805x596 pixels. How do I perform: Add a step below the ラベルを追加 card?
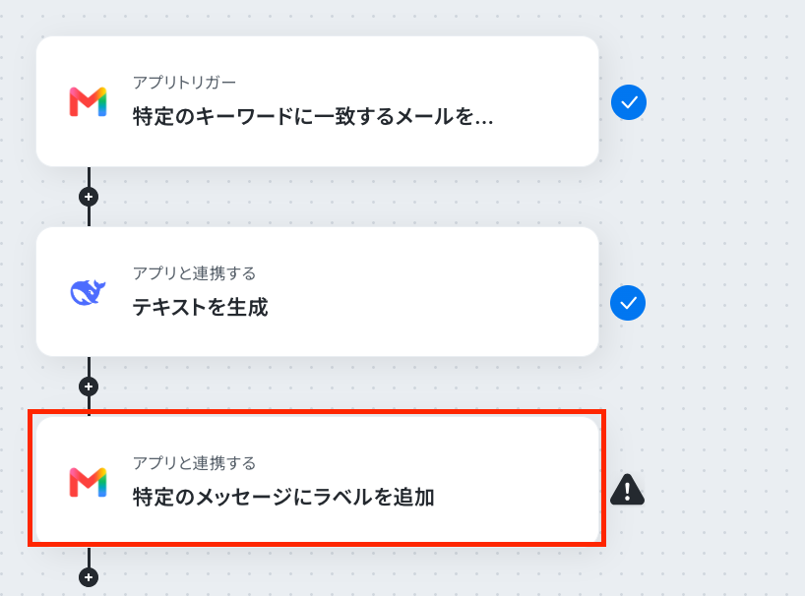[x=89, y=577]
